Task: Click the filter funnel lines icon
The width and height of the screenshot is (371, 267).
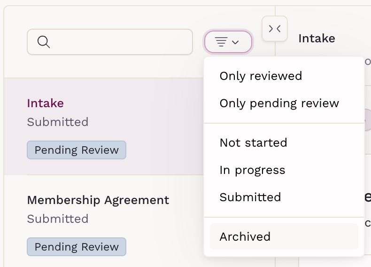Action: pyautogui.click(x=221, y=42)
